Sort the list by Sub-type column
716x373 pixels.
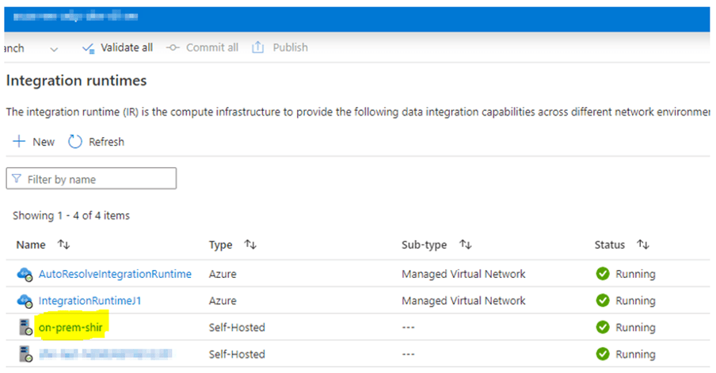tap(467, 245)
